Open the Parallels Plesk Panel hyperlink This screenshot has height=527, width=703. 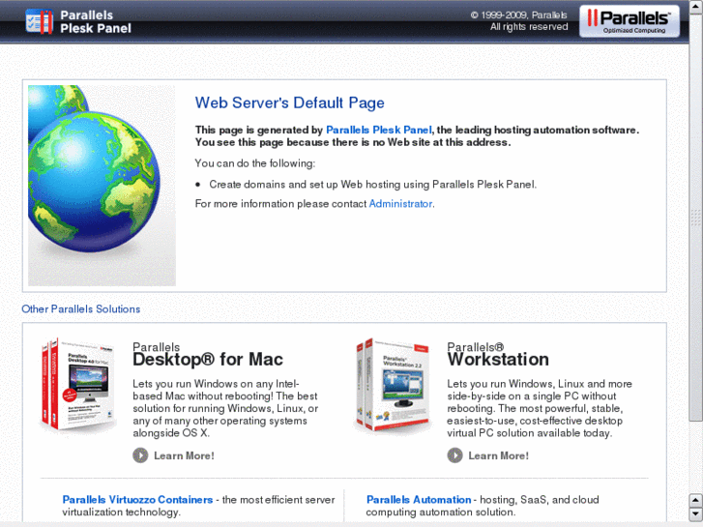click(x=378, y=131)
